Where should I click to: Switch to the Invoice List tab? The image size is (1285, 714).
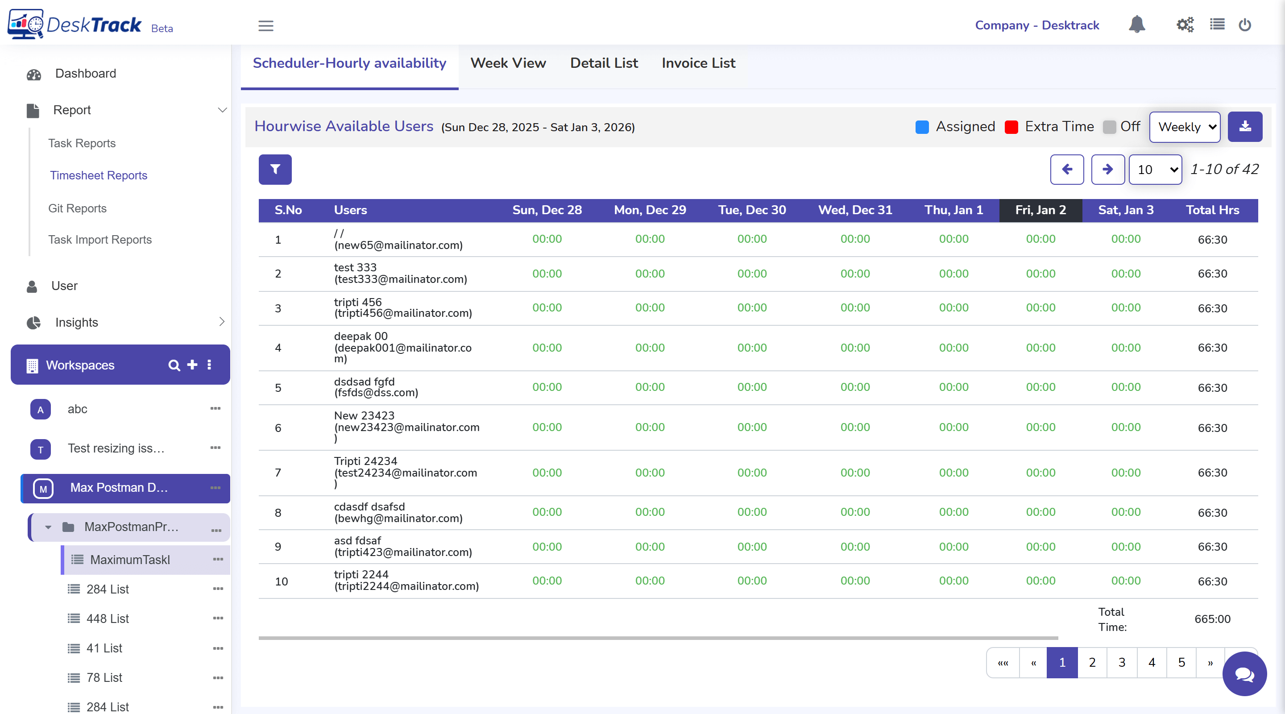698,63
